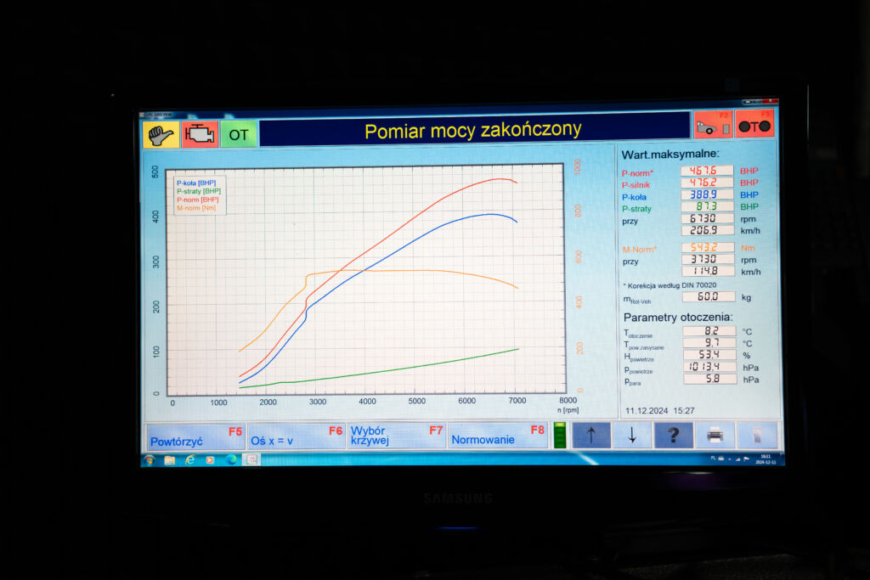Click the rotating mass 60.0 kg field
The image size is (870, 580).
pyautogui.click(x=709, y=296)
